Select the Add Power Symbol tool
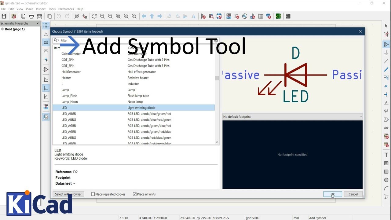This screenshot has width=391, height=220. coord(386,53)
